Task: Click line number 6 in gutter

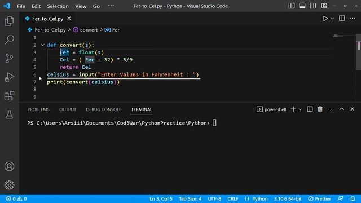Action: coord(35,74)
